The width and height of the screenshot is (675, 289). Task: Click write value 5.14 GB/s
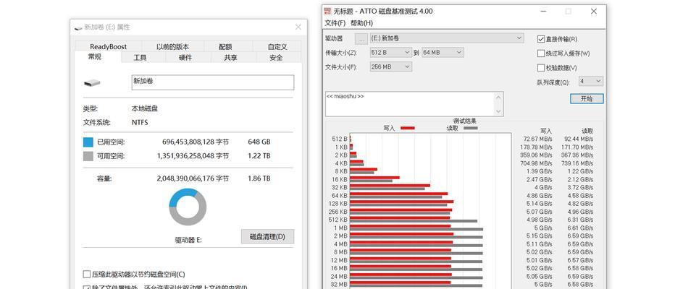tap(540, 204)
